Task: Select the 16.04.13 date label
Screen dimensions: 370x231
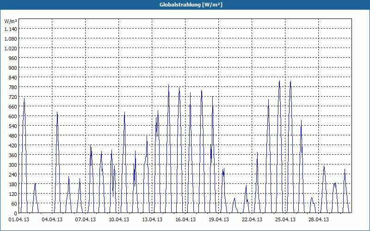Action: (x=185, y=220)
